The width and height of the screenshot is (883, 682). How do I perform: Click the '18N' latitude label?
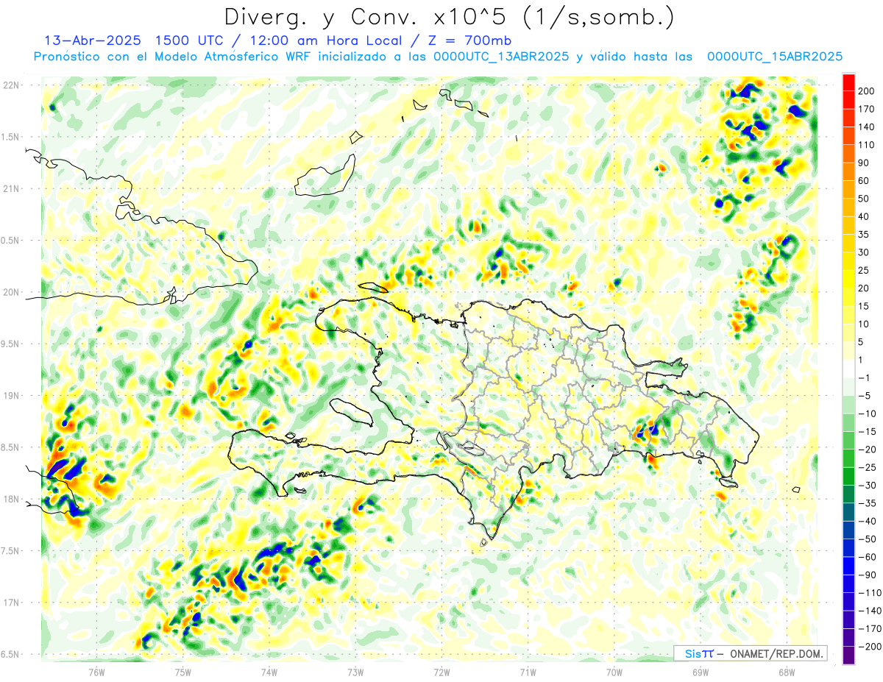[10, 499]
